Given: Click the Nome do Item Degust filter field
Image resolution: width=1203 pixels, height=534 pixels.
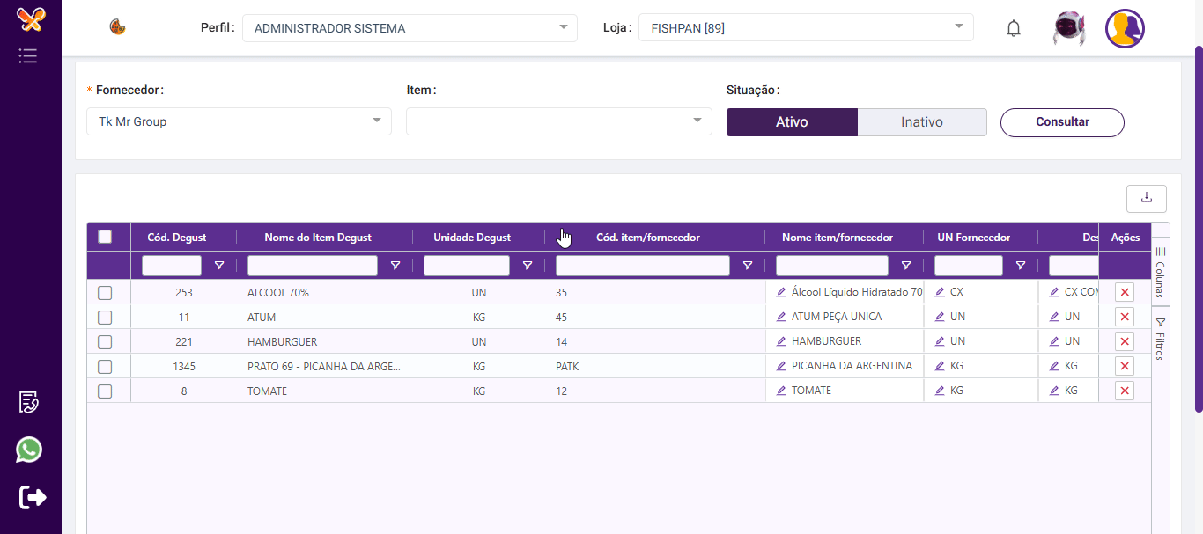Looking at the screenshot, I should point(312,266).
